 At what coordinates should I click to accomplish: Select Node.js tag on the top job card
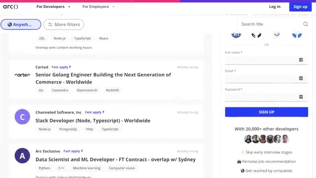pos(59,39)
